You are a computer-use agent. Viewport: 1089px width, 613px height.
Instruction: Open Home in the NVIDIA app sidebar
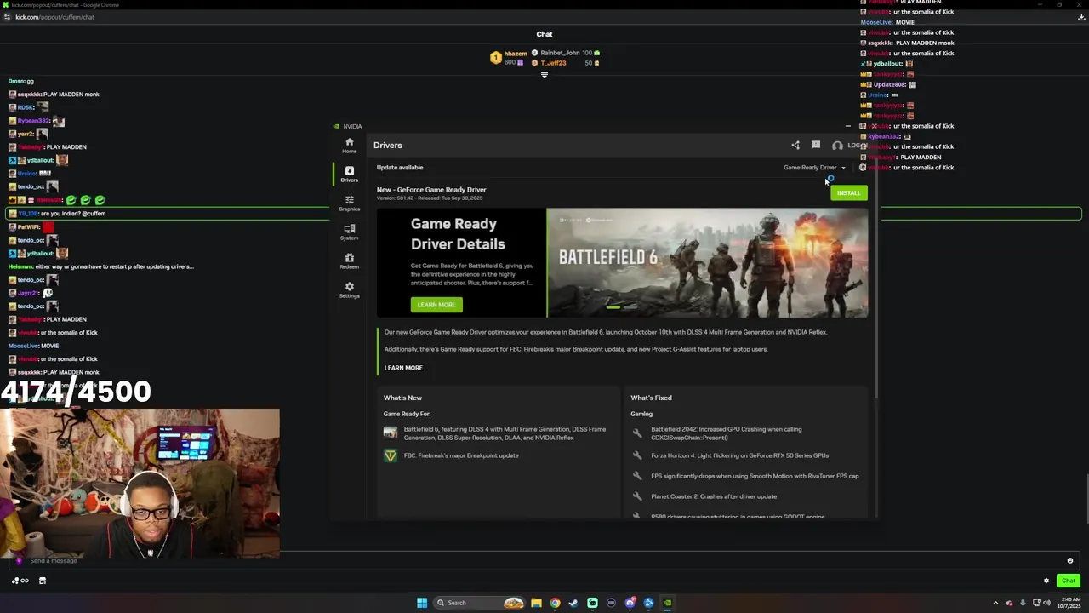click(349, 145)
